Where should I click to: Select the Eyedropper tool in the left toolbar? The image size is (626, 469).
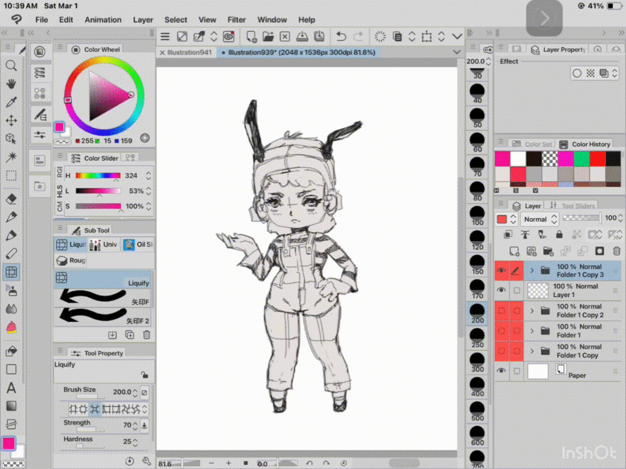click(11, 102)
